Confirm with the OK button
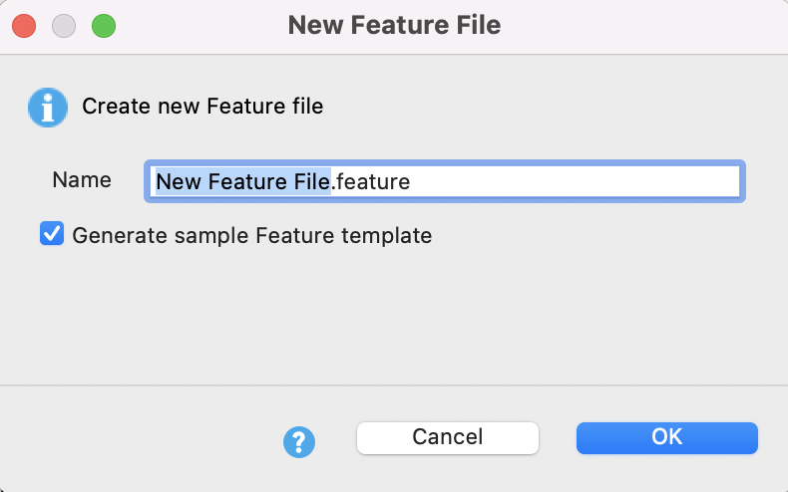 (666, 437)
